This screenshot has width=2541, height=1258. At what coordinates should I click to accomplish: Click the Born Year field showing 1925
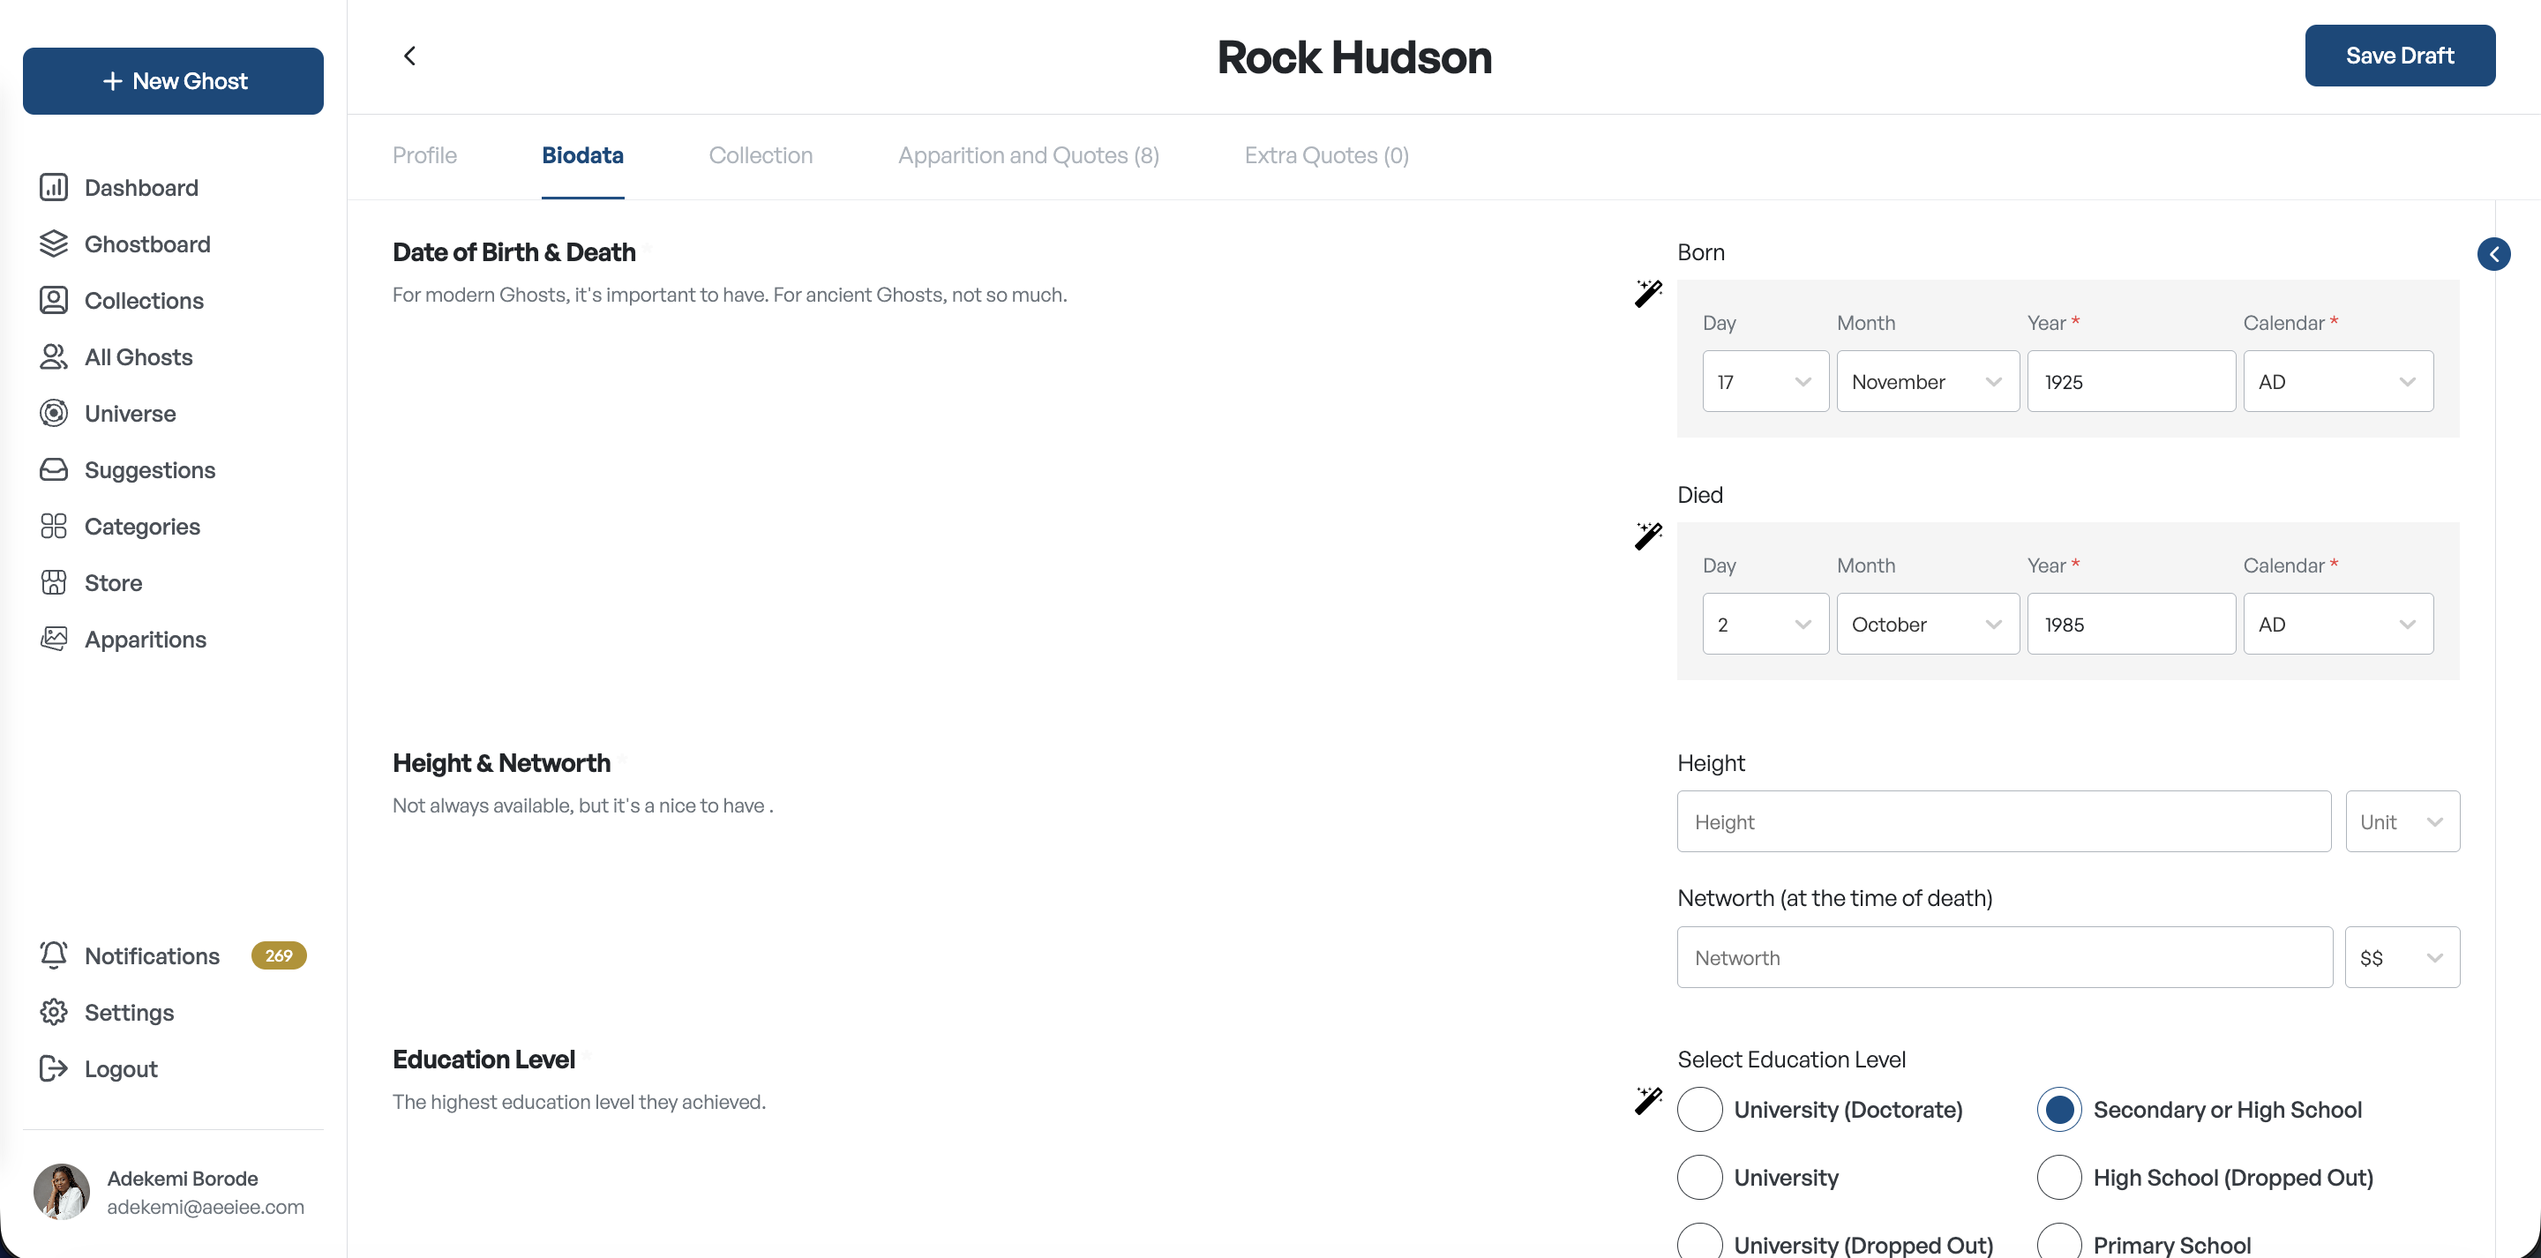tap(2131, 382)
